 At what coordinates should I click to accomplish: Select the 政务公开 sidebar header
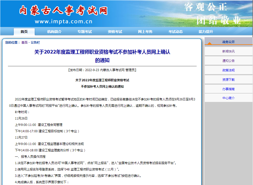228,42
